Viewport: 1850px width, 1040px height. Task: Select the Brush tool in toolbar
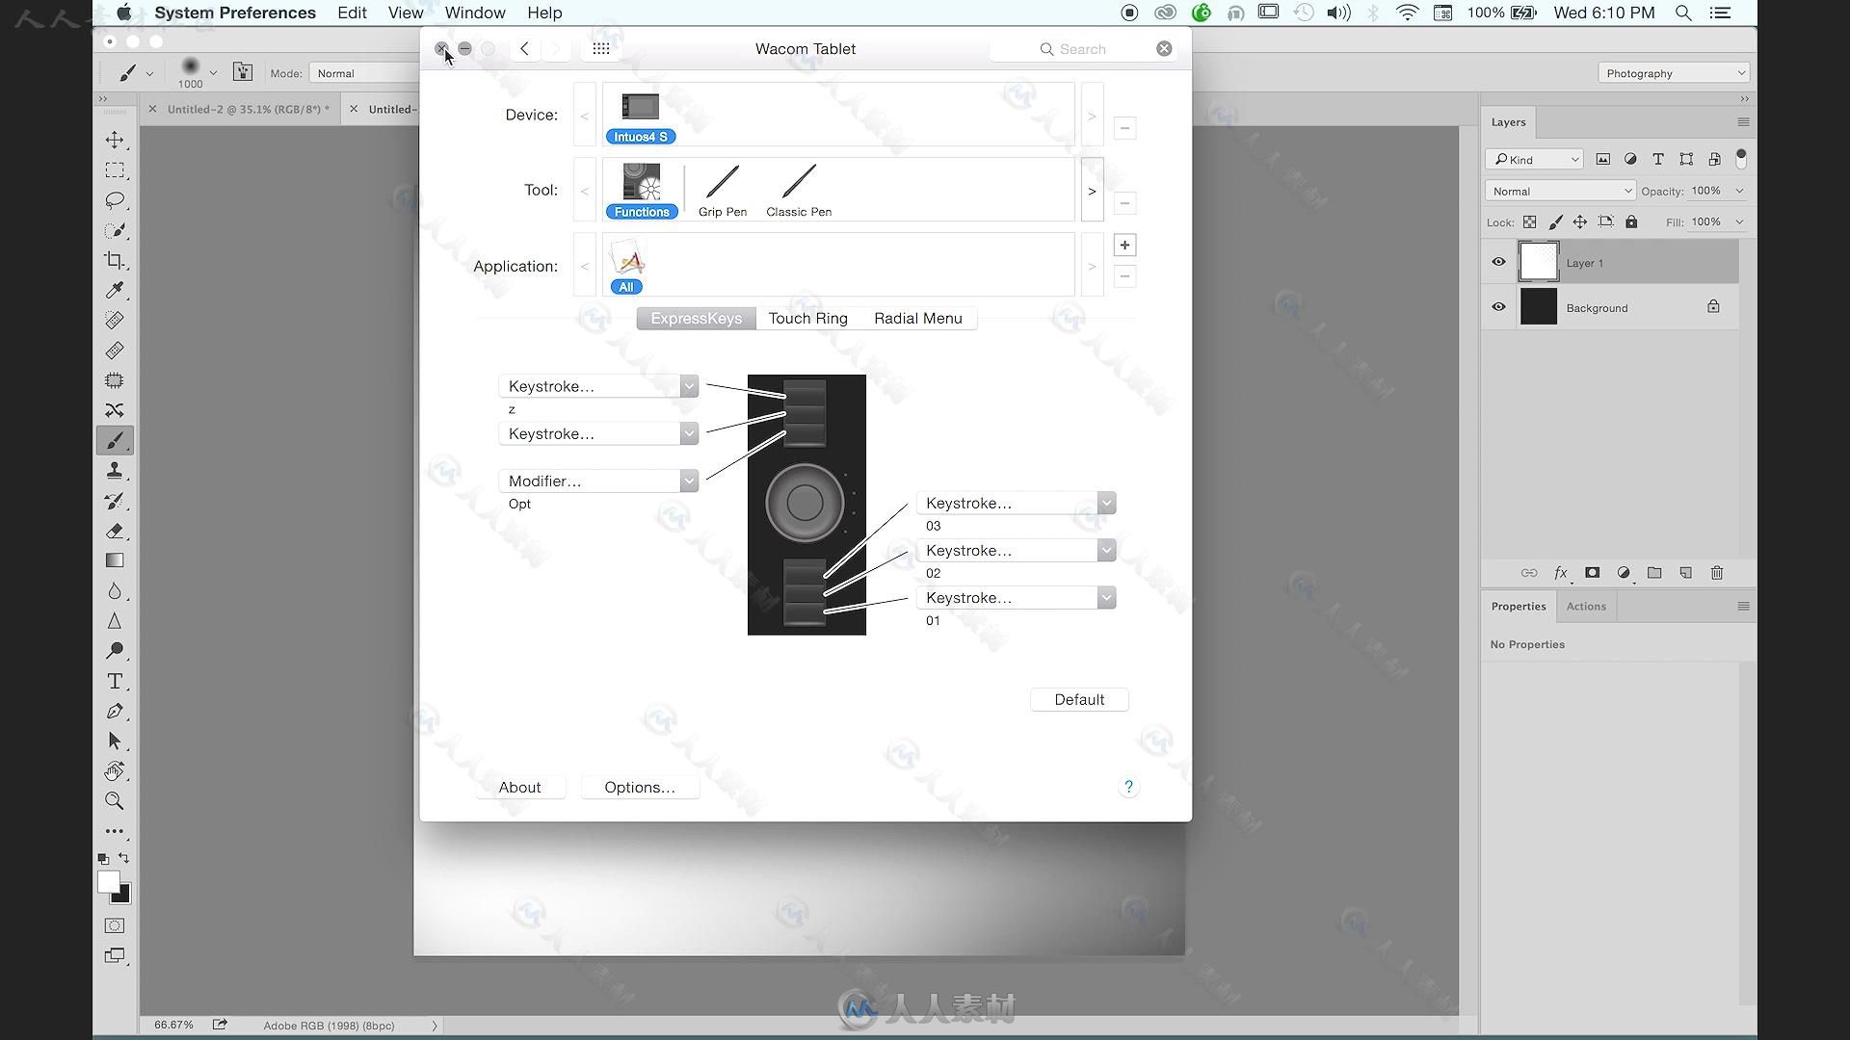[115, 439]
